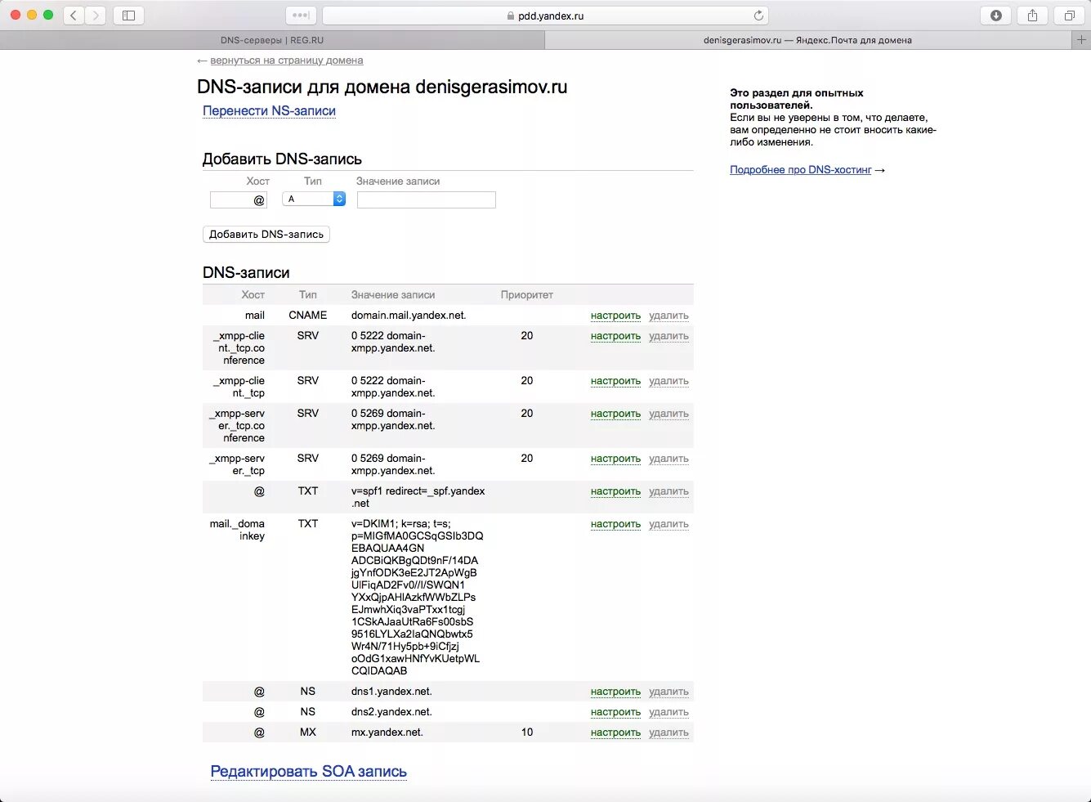Click the Хост input field

tap(238, 199)
